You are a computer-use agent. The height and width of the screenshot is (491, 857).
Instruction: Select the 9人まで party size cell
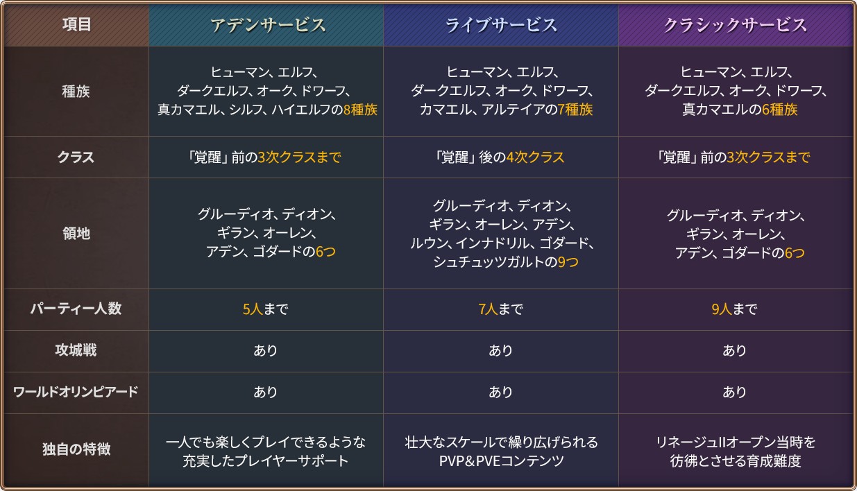tap(735, 309)
